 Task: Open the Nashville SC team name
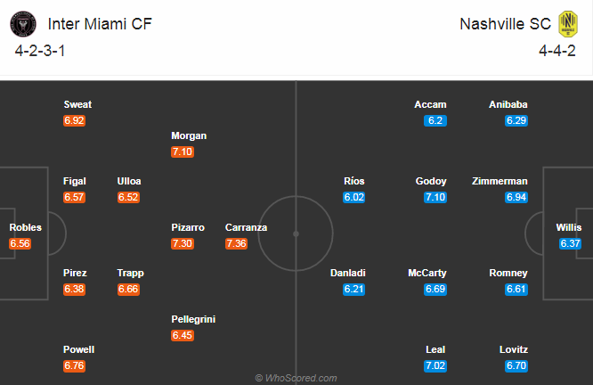[x=503, y=23]
